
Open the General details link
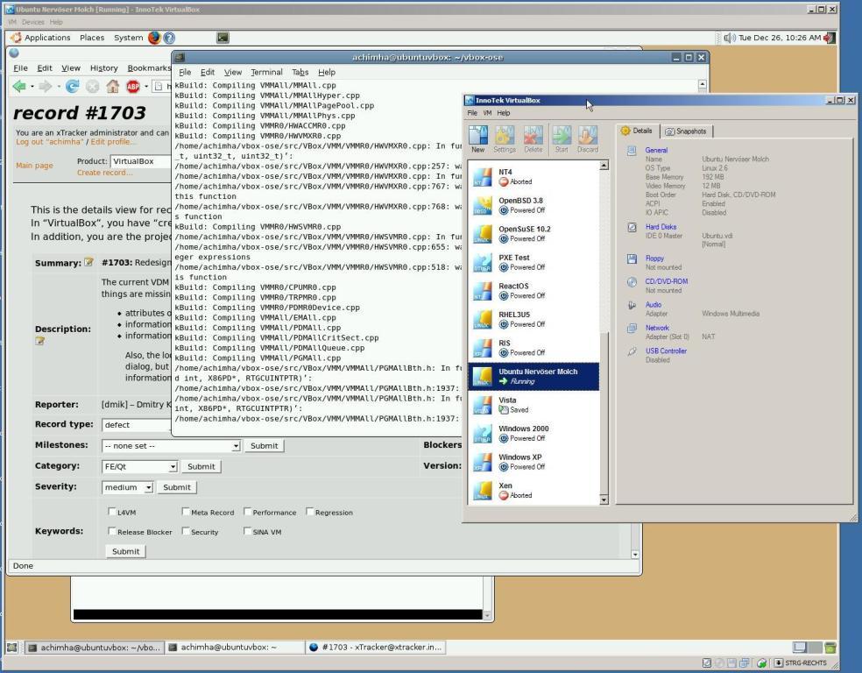pos(656,150)
